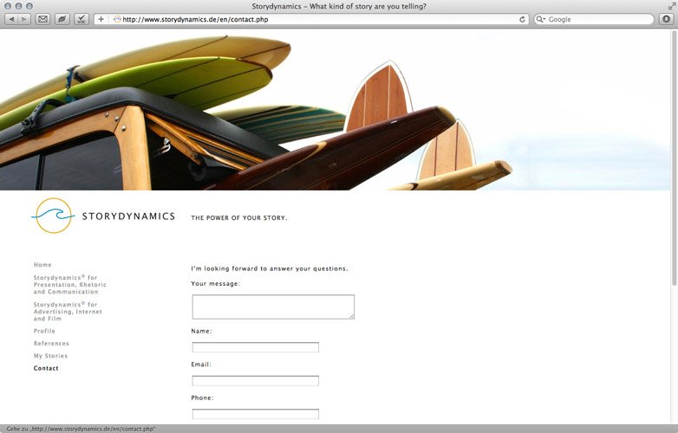Go back with the left arrow button

pos(11,19)
